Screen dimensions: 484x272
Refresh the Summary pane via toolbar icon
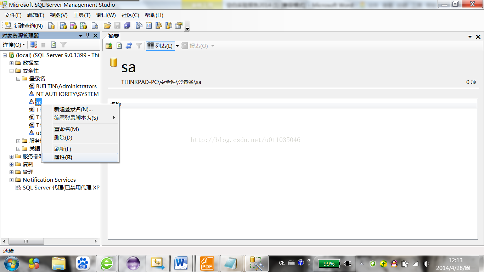click(119, 46)
